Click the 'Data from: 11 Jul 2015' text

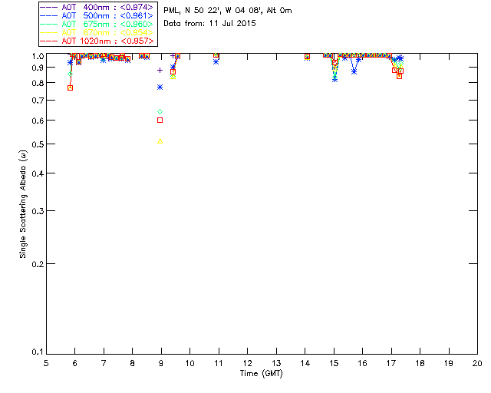tap(209, 24)
